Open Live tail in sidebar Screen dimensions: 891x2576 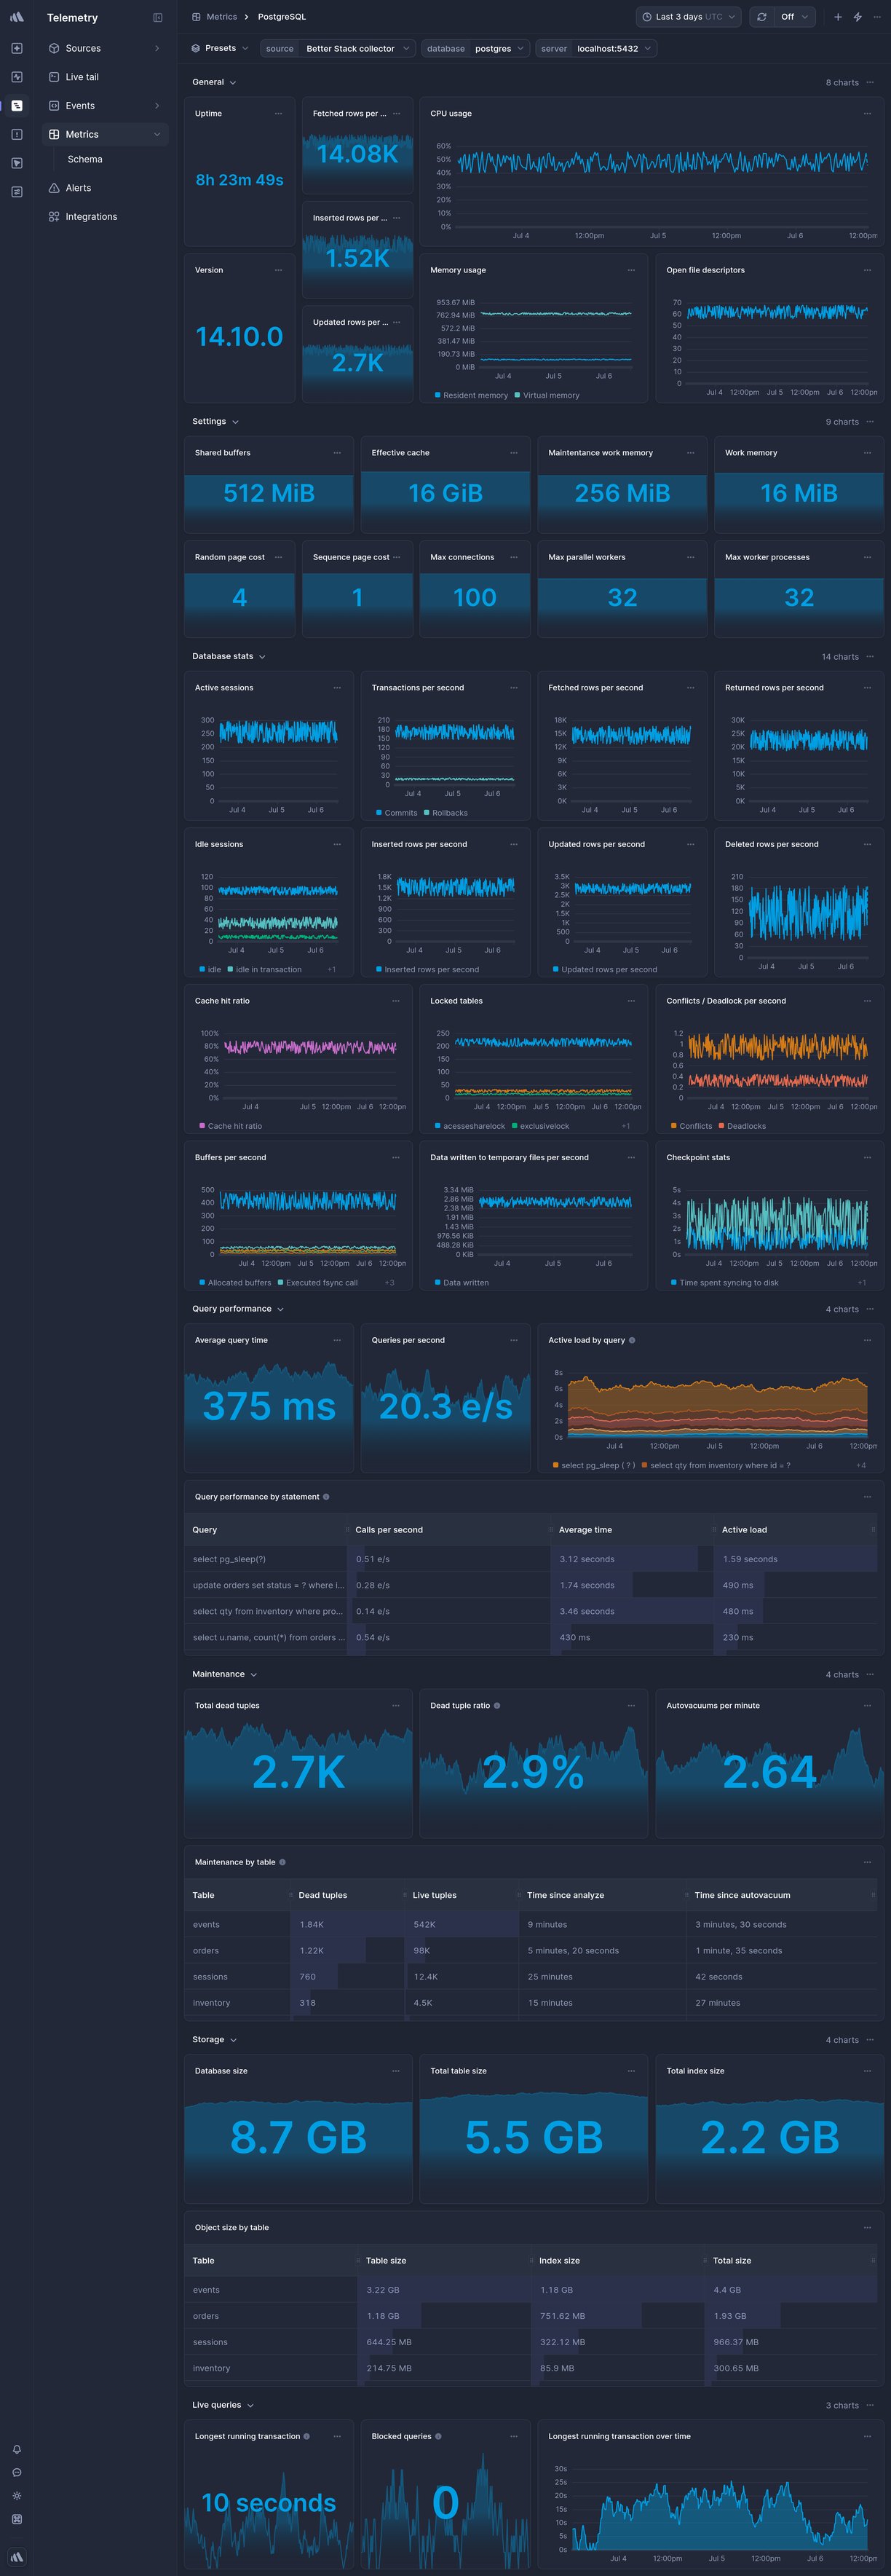click(105, 77)
